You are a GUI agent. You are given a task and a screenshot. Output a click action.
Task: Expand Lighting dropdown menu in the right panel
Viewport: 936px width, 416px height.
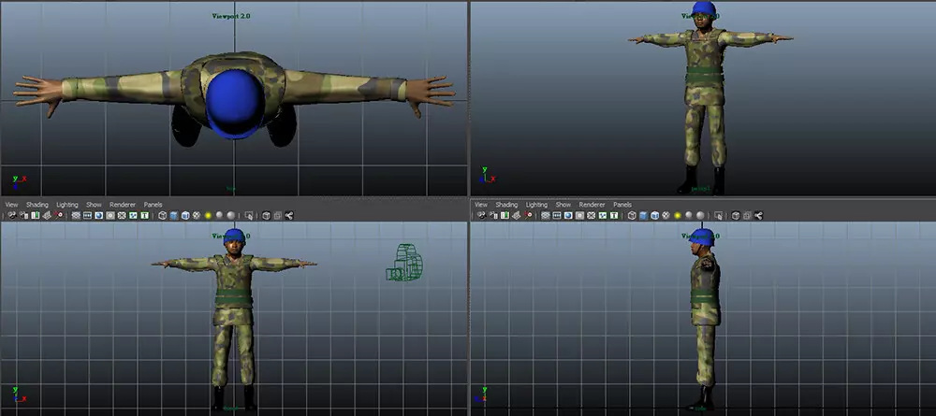(x=536, y=204)
